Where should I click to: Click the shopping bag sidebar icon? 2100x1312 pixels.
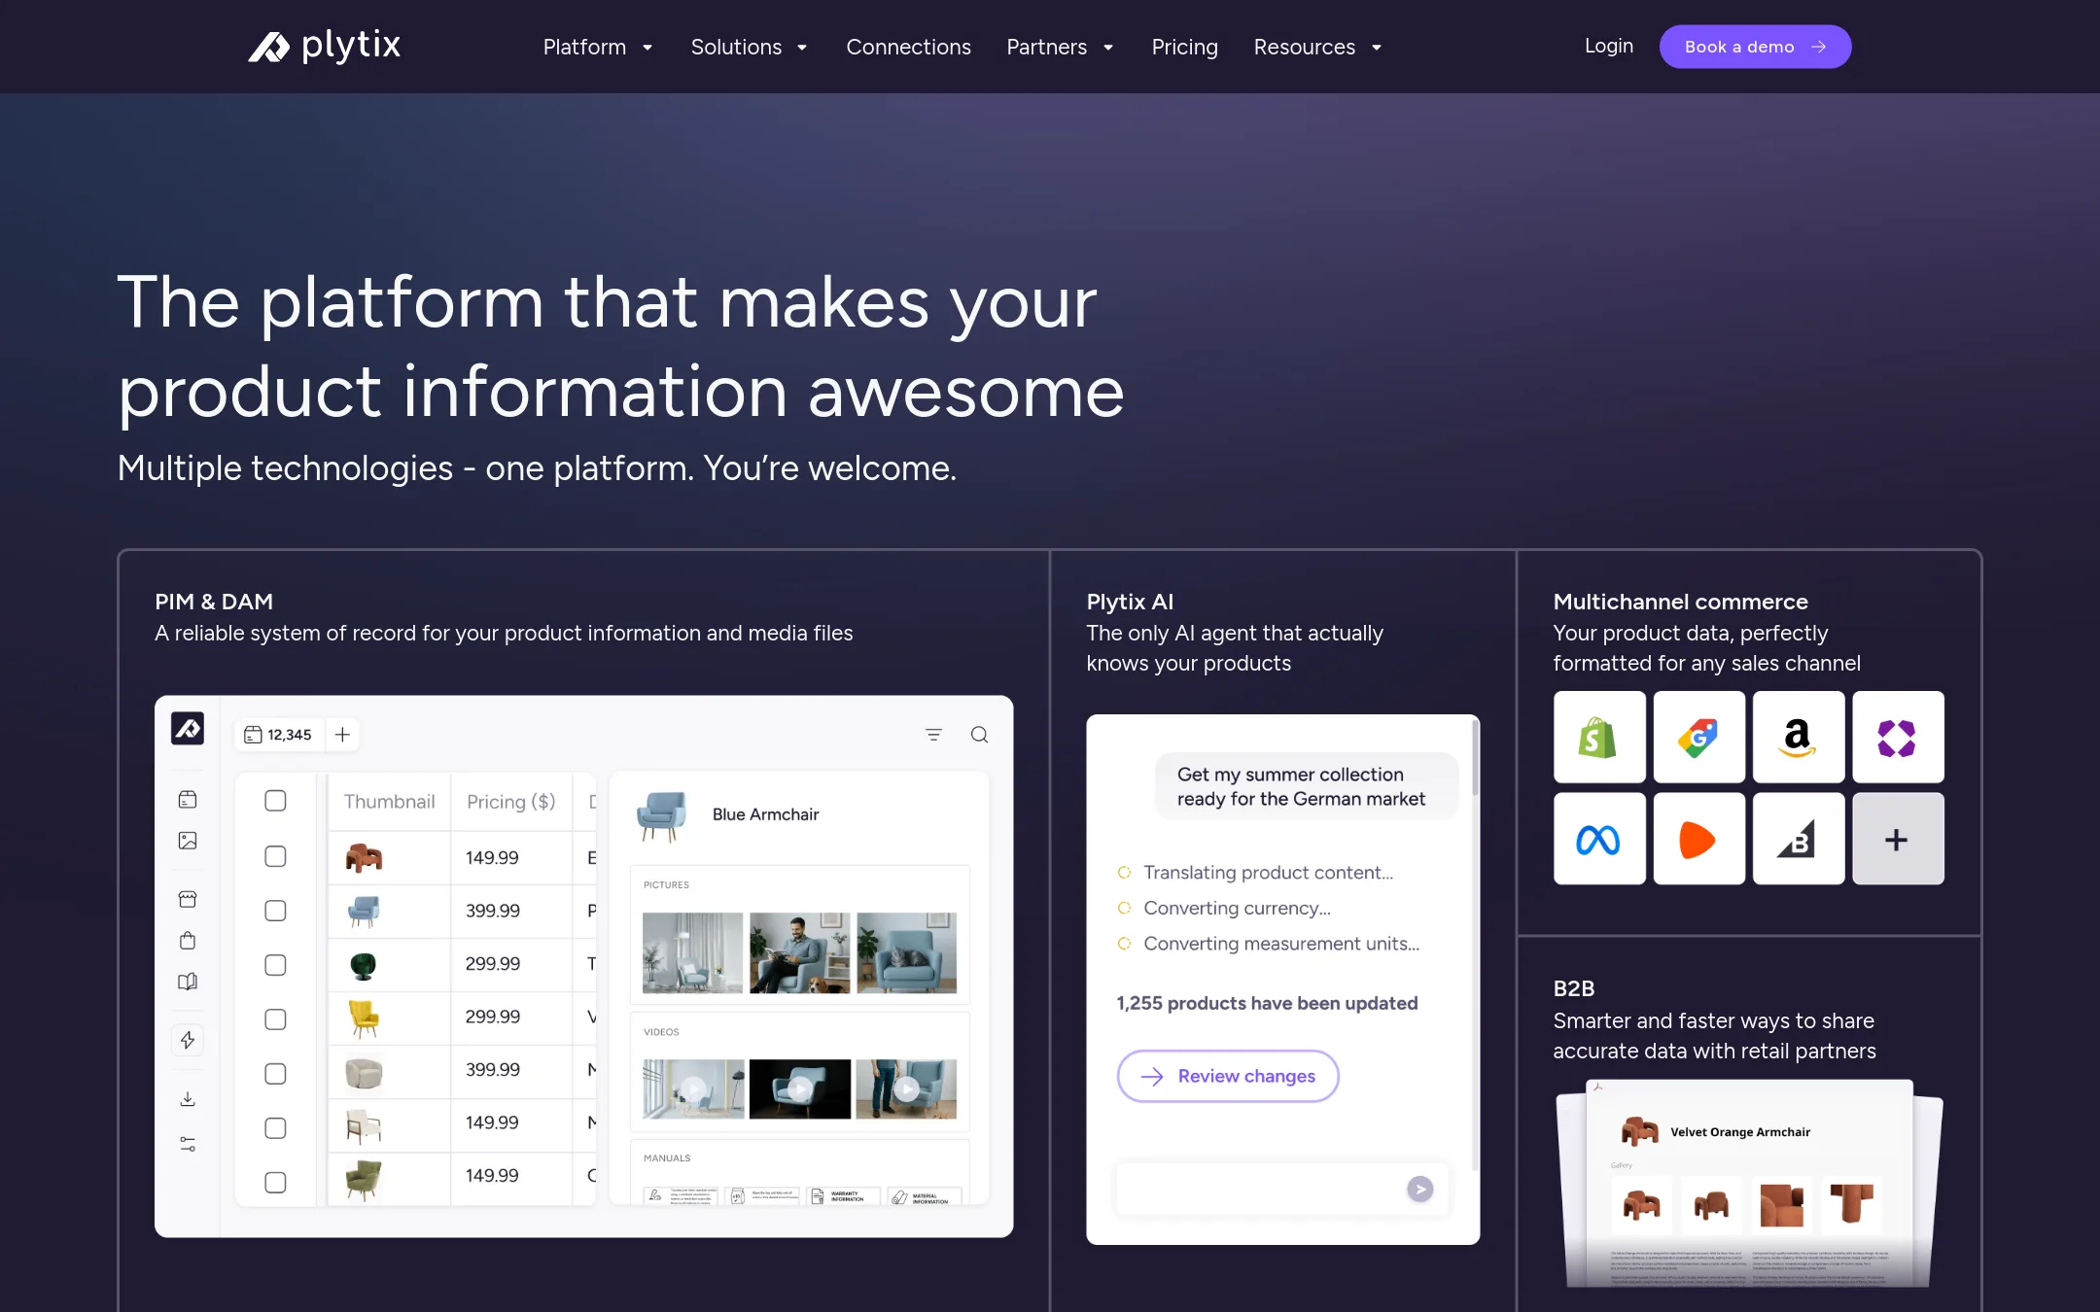pyautogui.click(x=188, y=940)
